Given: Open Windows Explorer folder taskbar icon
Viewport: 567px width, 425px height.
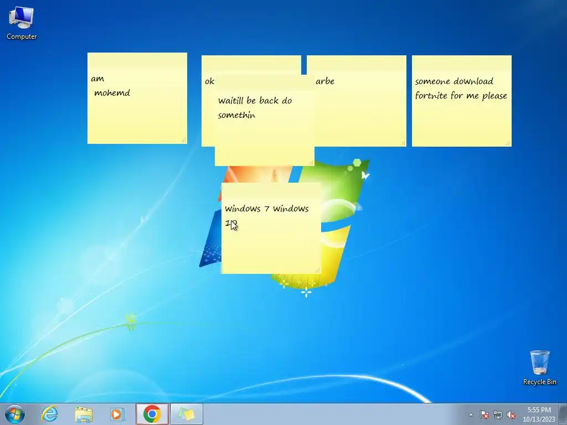Looking at the screenshot, I should tap(84, 414).
